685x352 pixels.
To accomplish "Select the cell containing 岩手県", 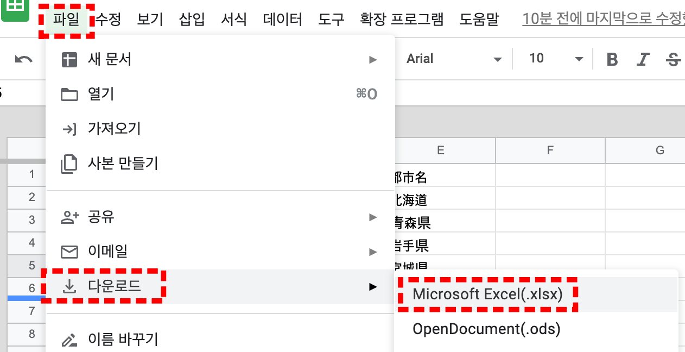I will coord(445,243).
